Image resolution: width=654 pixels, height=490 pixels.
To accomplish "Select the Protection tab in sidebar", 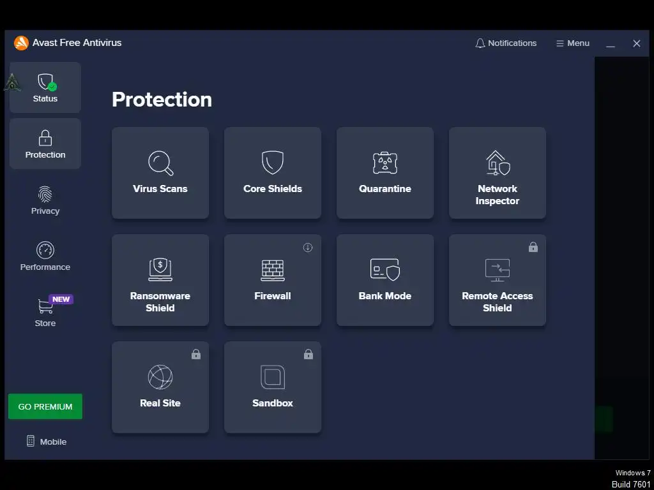I will tap(45, 144).
